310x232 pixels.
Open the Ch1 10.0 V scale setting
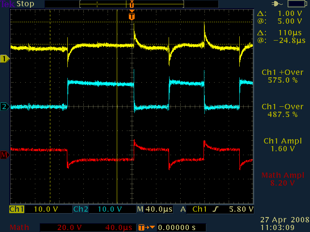[46, 210]
